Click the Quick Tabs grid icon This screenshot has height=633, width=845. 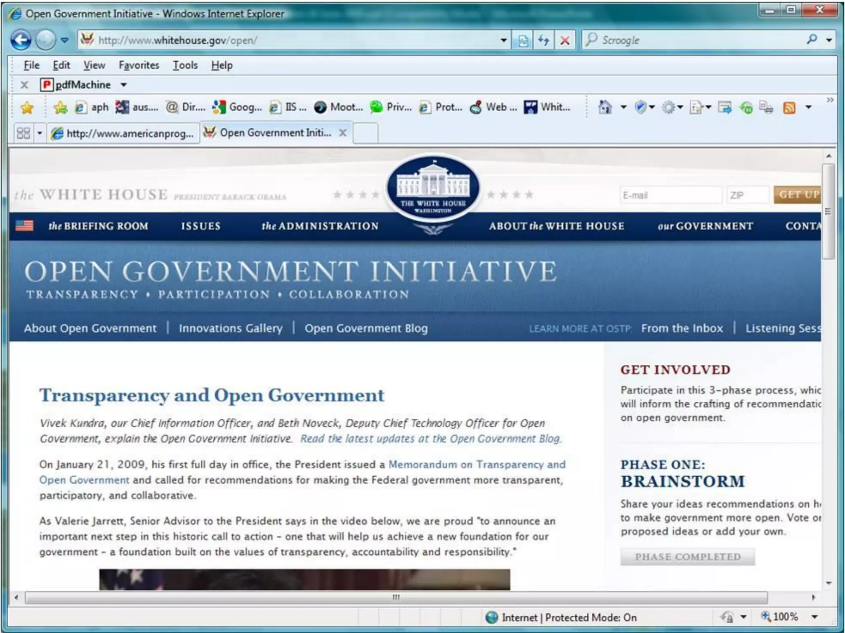(24, 133)
